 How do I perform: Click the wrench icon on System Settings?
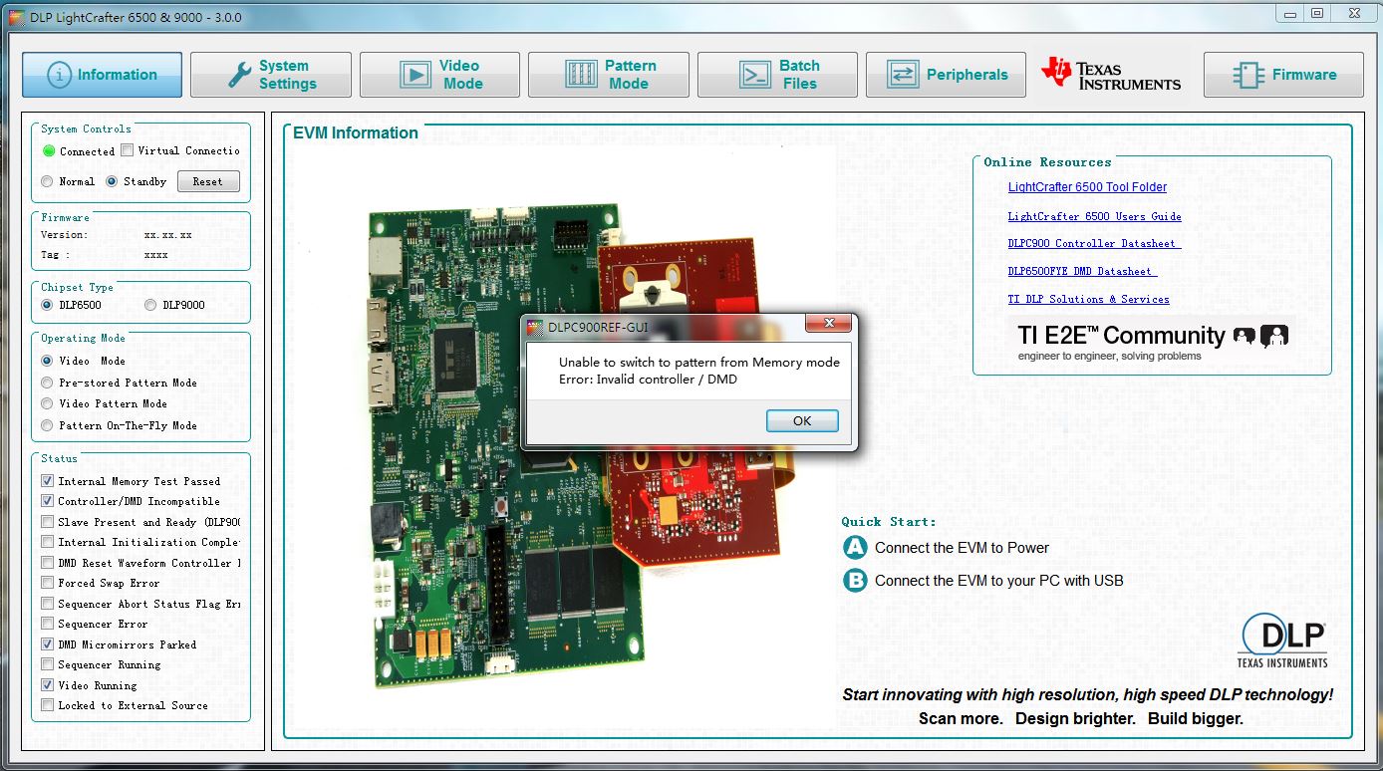tap(239, 75)
